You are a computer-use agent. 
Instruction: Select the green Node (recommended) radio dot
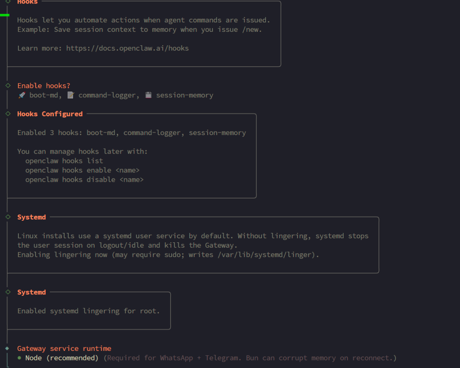click(20, 358)
